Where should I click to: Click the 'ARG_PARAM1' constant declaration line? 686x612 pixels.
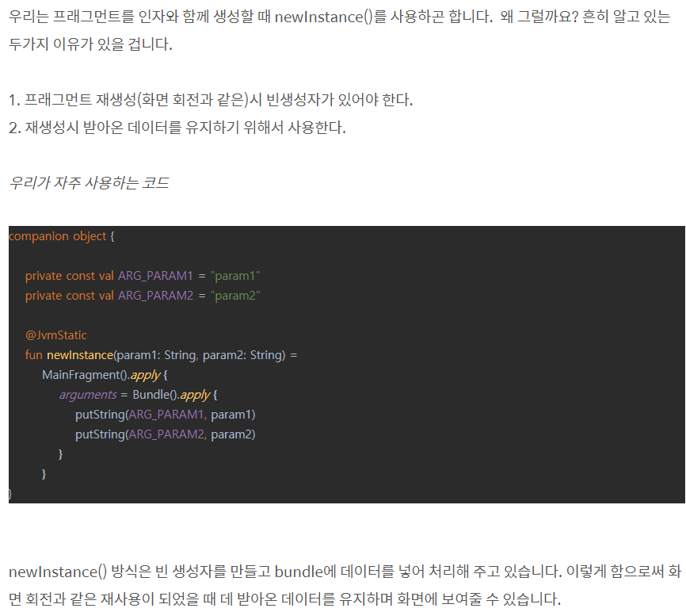pos(143,276)
